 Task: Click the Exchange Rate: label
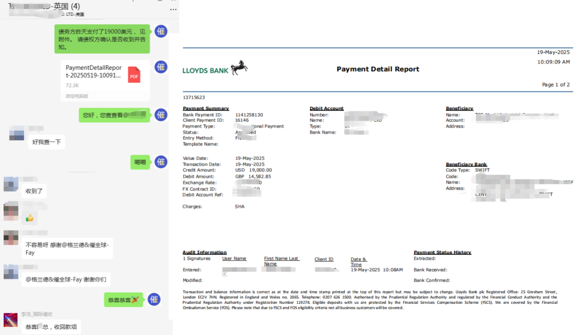pyautogui.click(x=200, y=183)
